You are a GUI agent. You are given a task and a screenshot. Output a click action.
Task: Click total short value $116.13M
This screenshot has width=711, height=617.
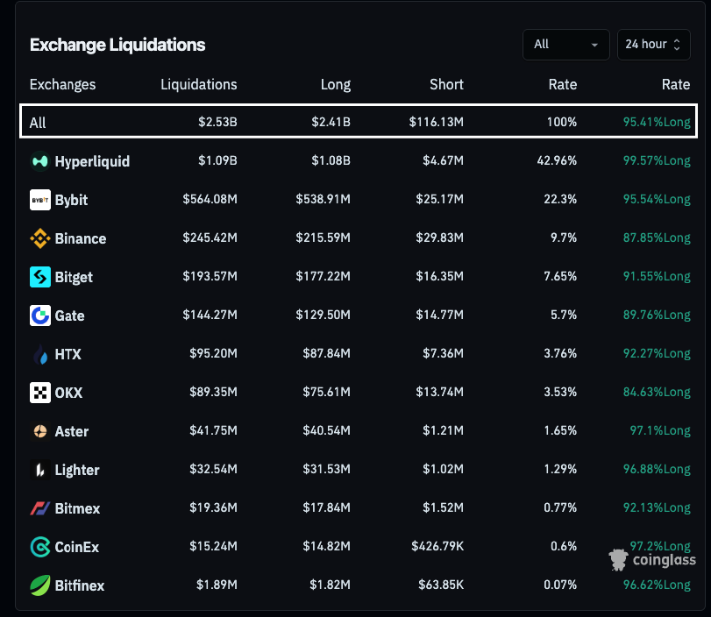pos(437,122)
